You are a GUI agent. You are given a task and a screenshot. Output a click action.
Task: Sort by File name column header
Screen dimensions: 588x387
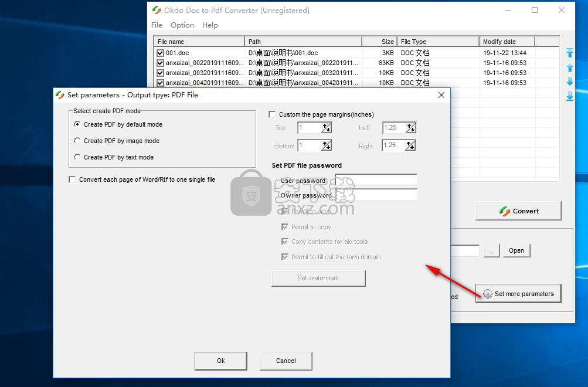pyautogui.click(x=199, y=42)
